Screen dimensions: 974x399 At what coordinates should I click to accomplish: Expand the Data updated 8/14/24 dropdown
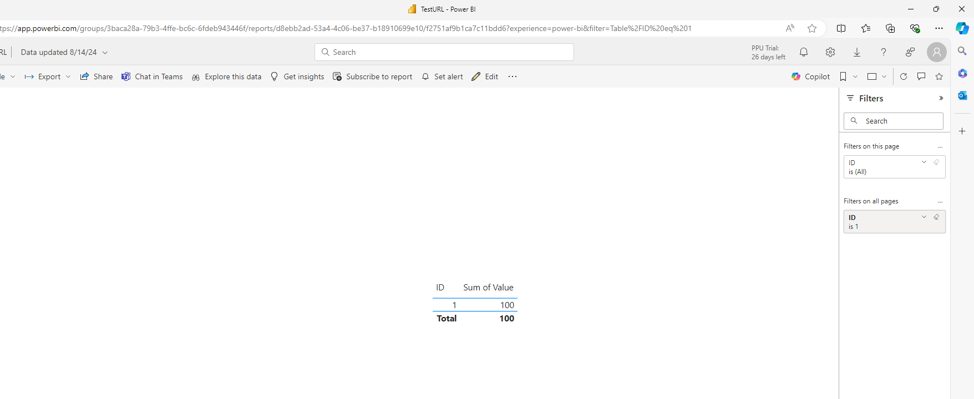pyautogui.click(x=64, y=52)
